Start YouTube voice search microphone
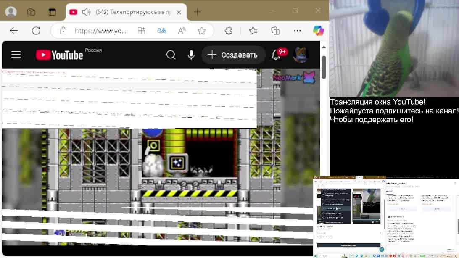 point(191,55)
